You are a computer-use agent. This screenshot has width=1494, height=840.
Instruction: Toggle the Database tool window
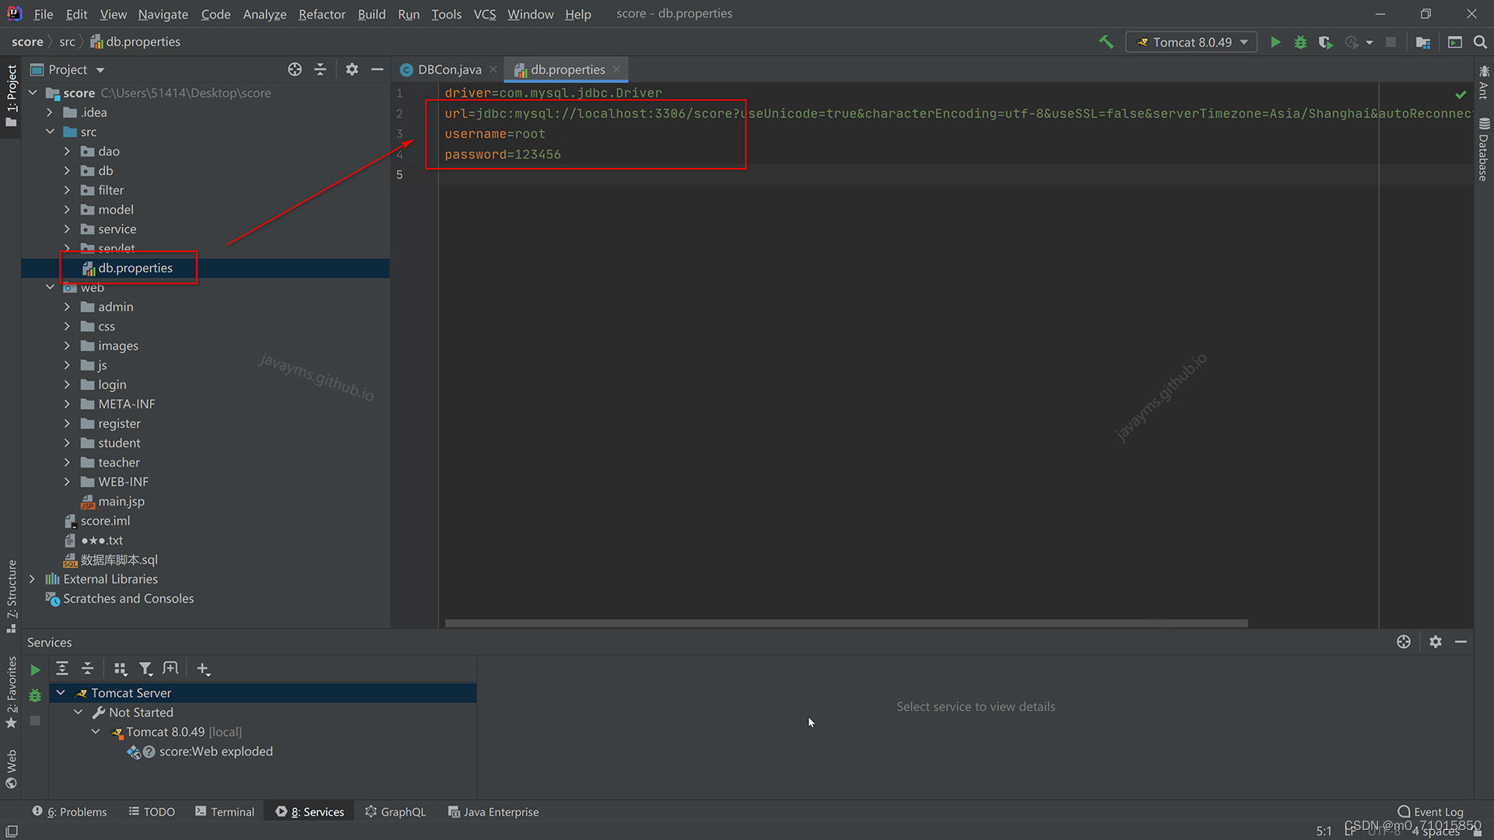coord(1484,149)
